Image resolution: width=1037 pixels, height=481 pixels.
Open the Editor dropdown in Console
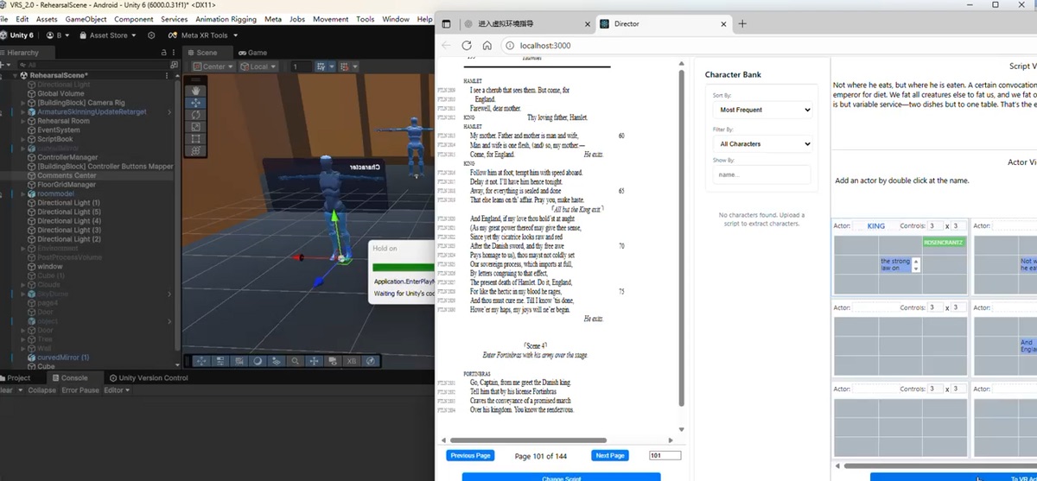(116, 390)
